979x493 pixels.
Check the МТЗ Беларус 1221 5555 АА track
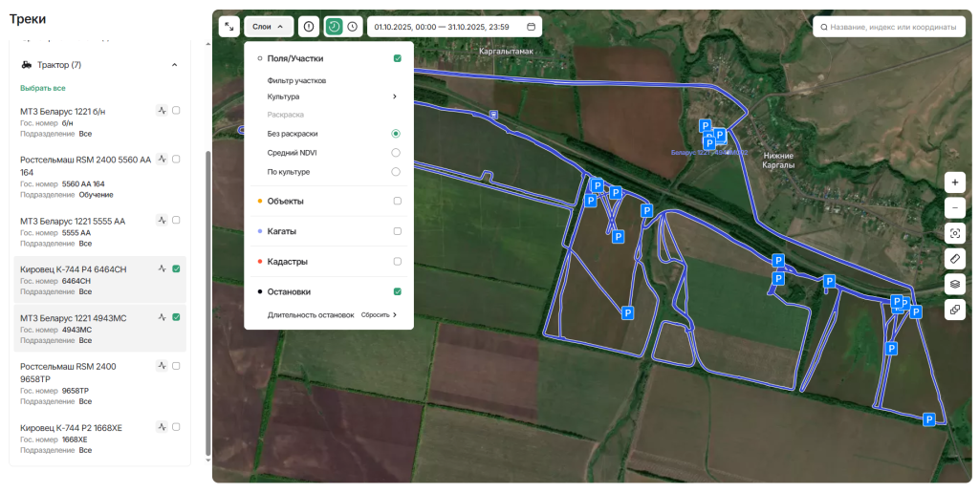tap(176, 220)
